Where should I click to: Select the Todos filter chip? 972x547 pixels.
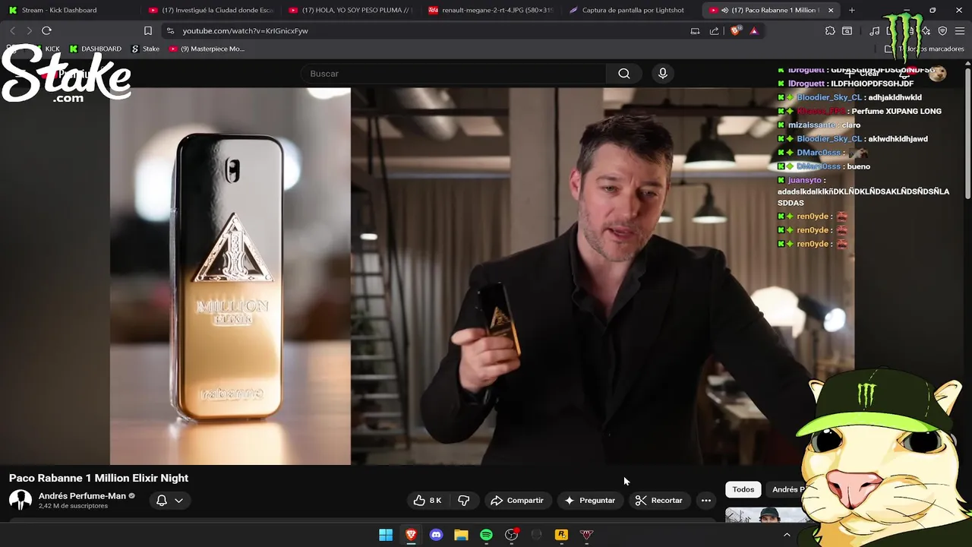743,489
